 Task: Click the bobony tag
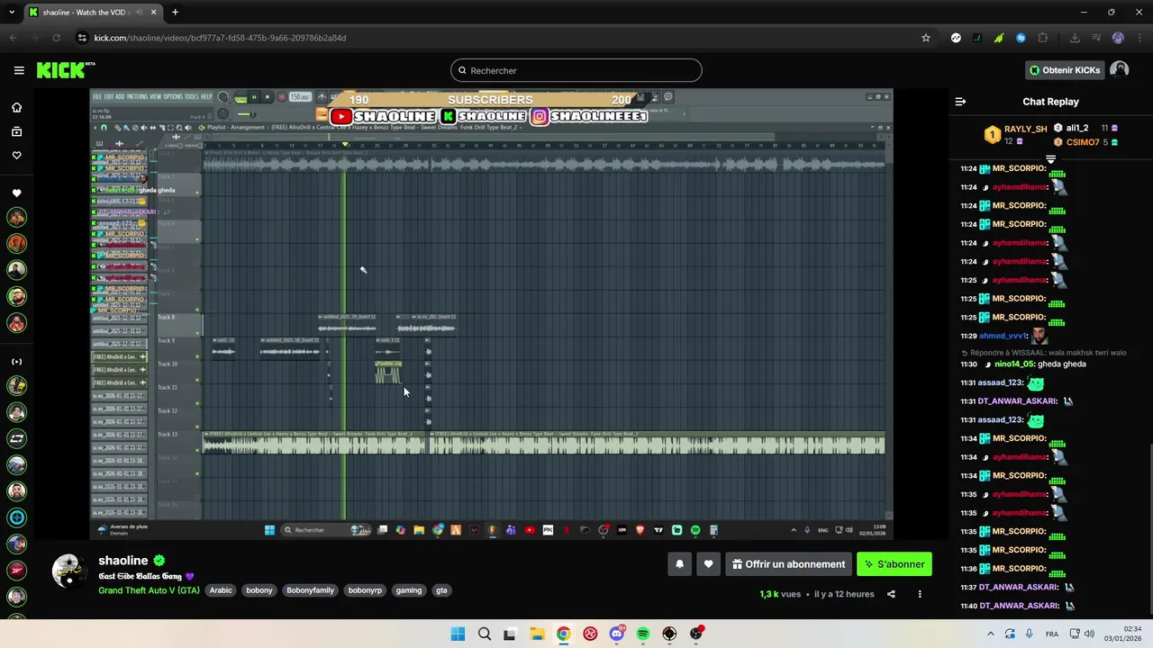259,590
